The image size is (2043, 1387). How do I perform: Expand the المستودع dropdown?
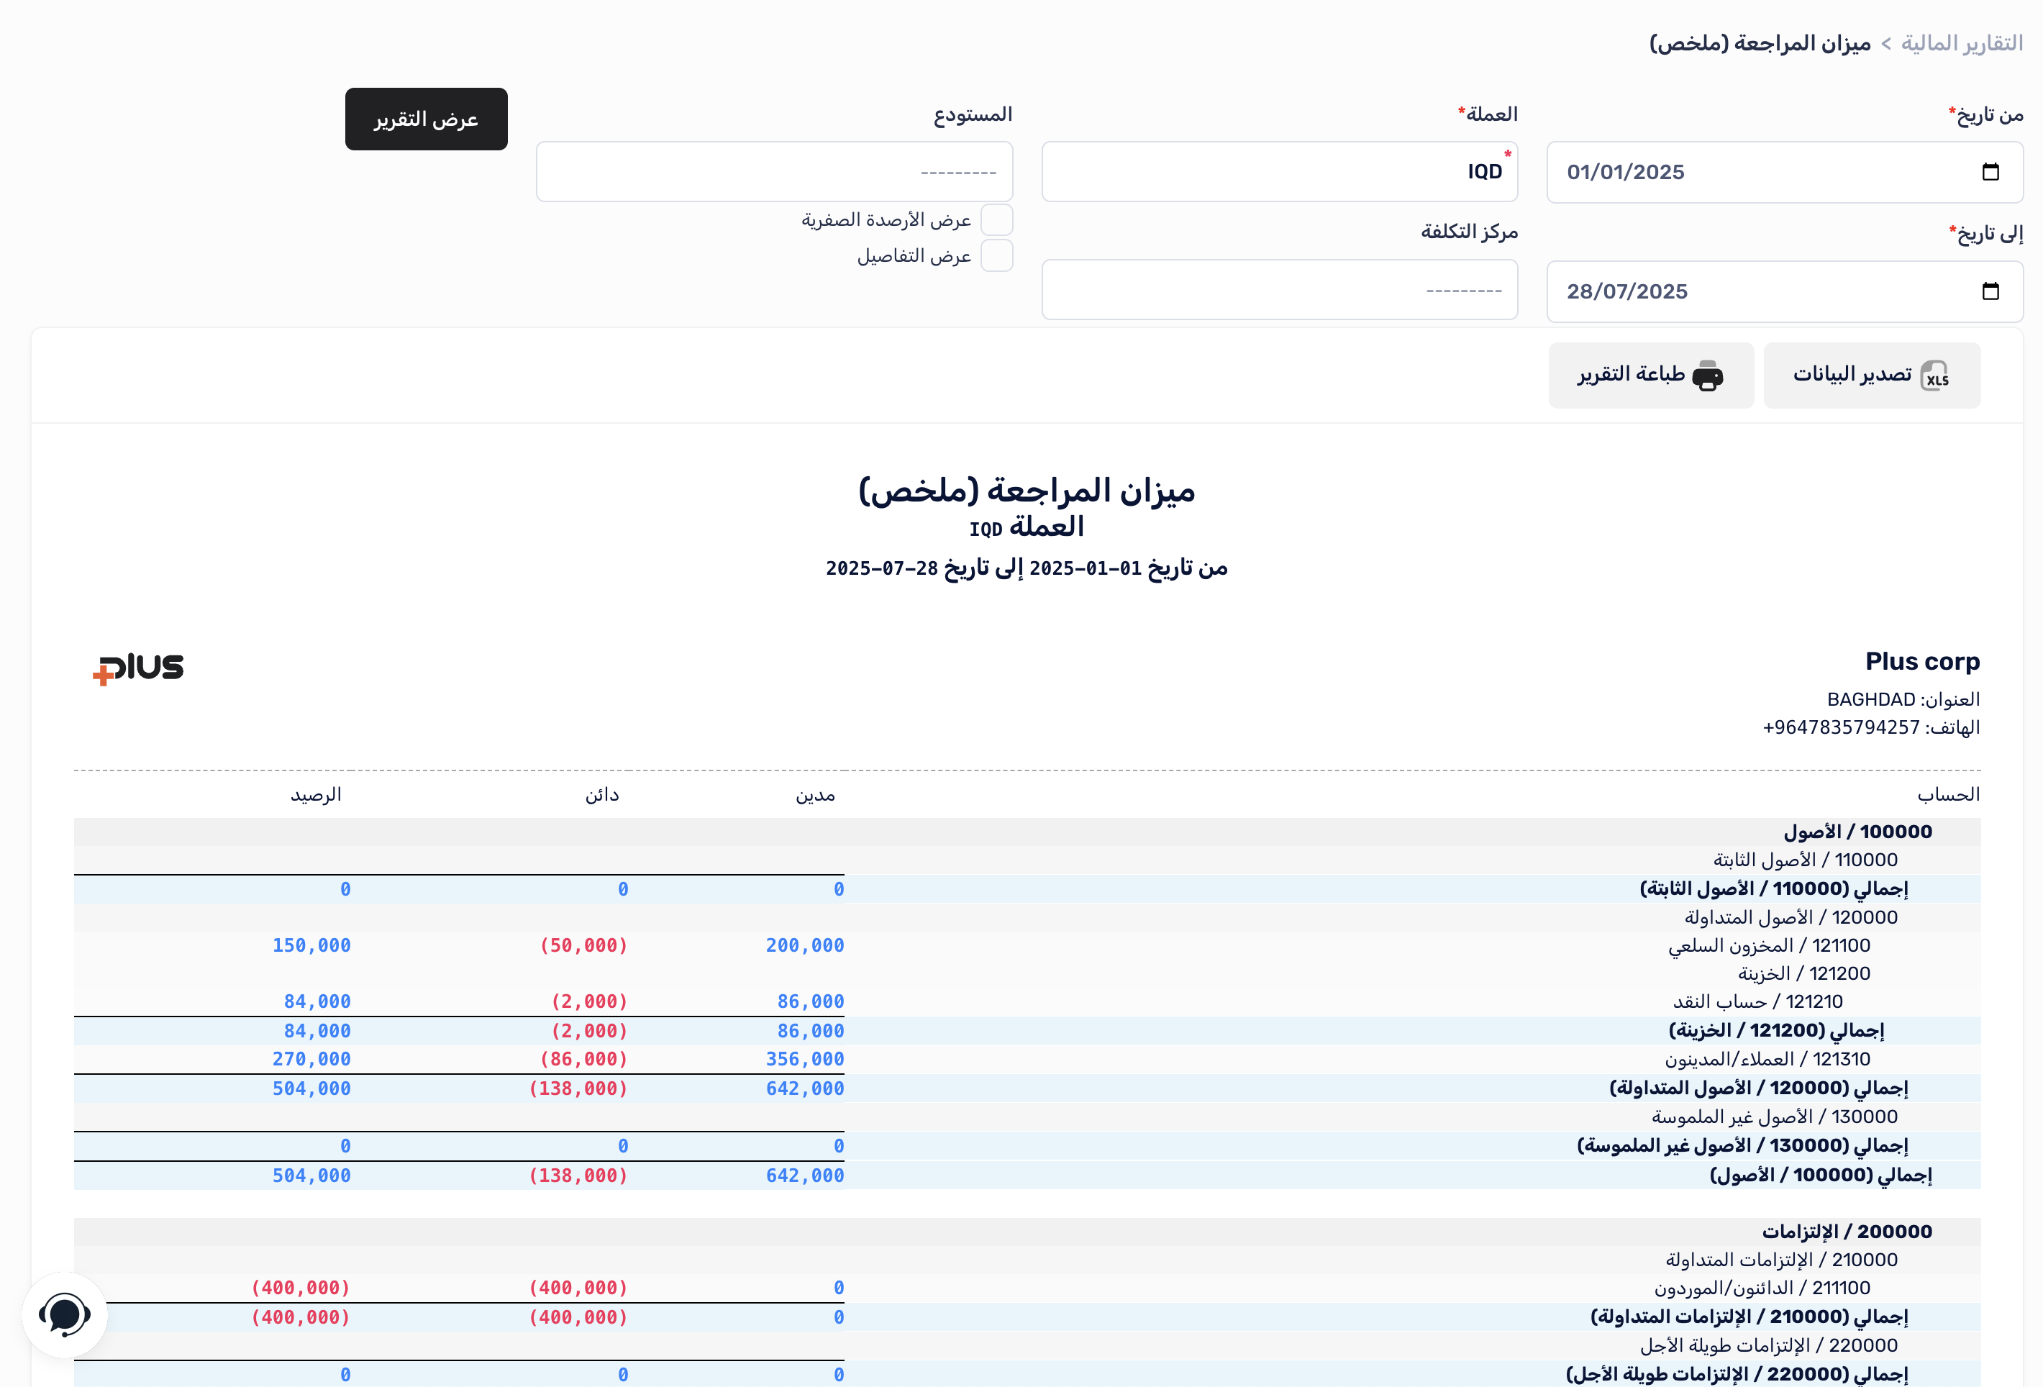click(773, 172)
